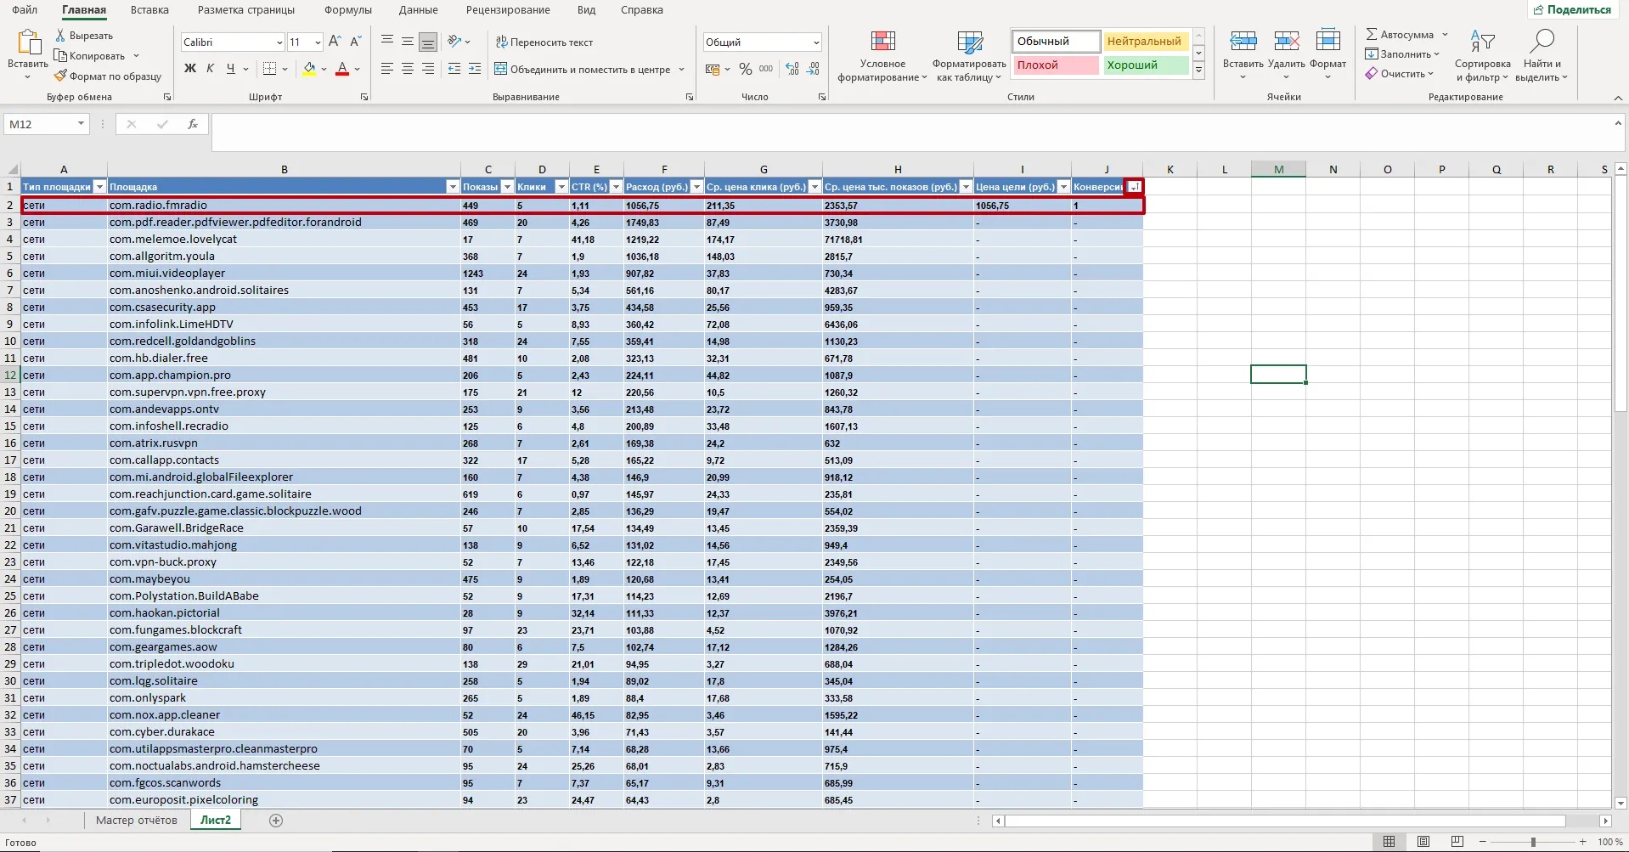
Task: Toggle italic formatting button
Action: (x=211, y=70)
